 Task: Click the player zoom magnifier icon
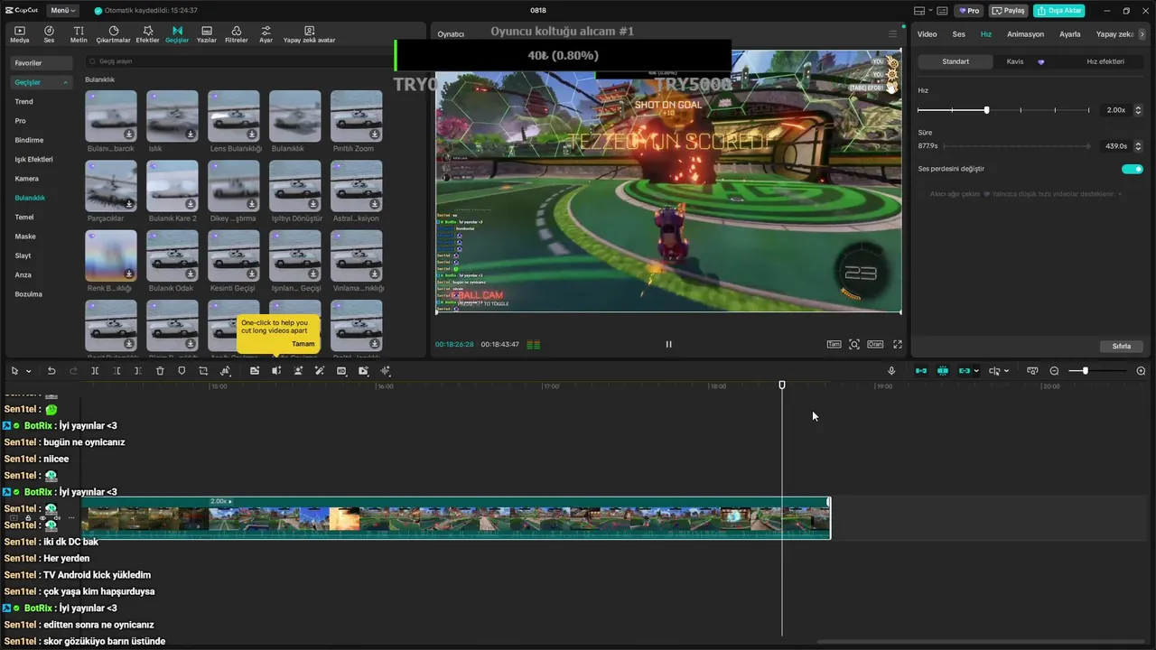(x=854, y=344)
